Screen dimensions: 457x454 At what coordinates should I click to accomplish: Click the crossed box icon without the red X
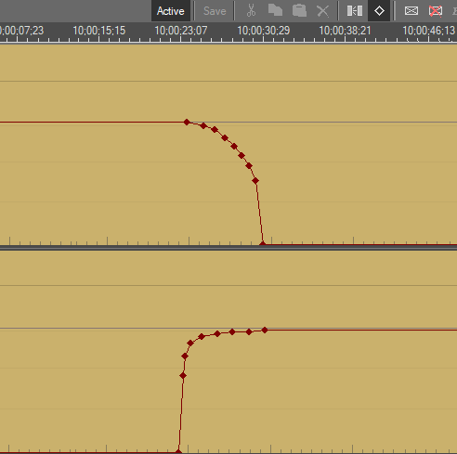click(411, 11)
